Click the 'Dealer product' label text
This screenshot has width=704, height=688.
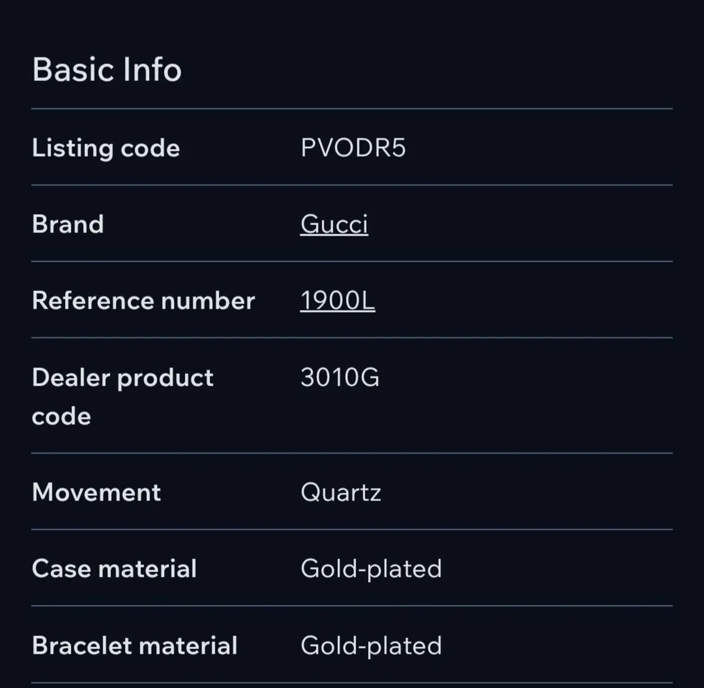click(x=123, y=377)
